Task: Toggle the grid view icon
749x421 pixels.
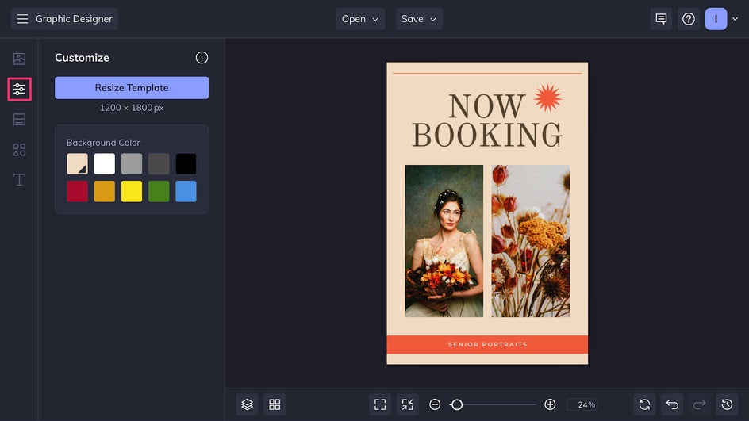Action: tap(275, 404)
